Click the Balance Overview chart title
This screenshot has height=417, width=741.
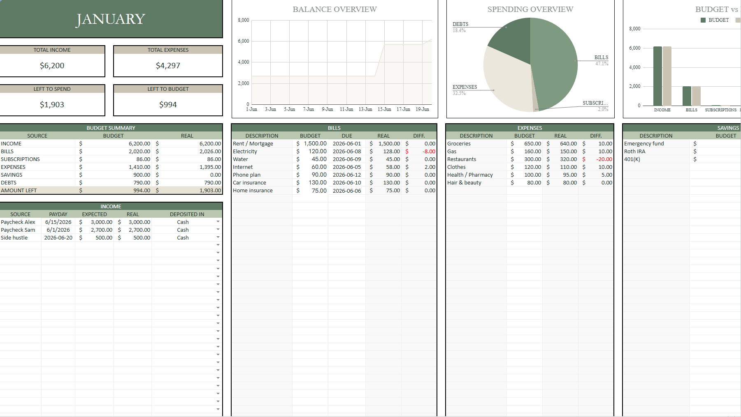tap(334, 9)
